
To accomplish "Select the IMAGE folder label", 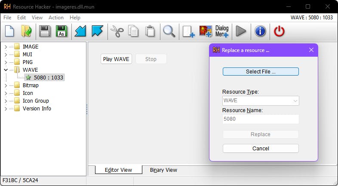I will (31, 47).
